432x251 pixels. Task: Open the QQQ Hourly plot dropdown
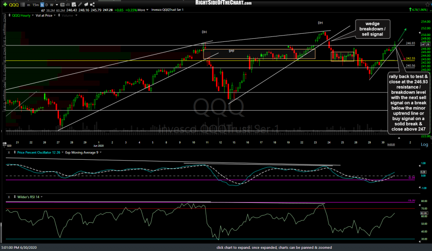(32, 15)
